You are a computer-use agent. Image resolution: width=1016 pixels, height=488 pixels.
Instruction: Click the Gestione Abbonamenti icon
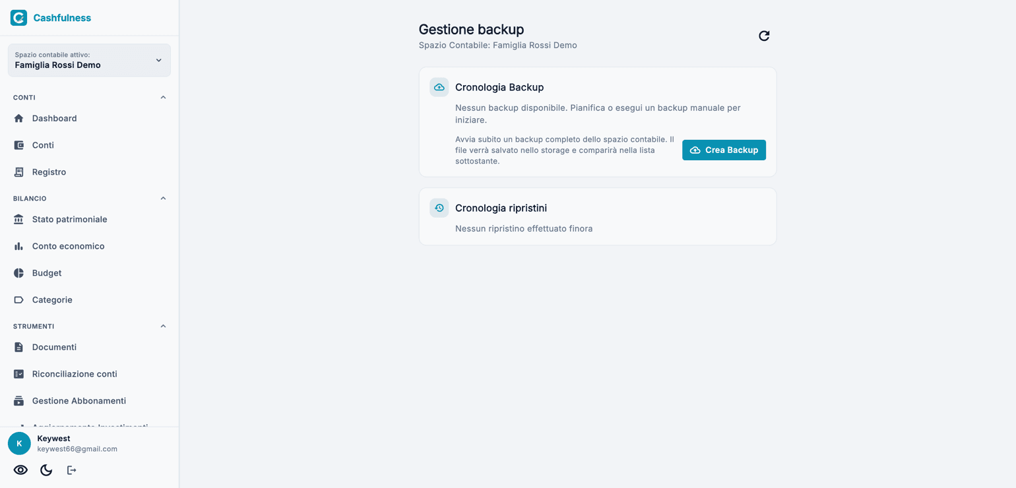coord(18,401)
